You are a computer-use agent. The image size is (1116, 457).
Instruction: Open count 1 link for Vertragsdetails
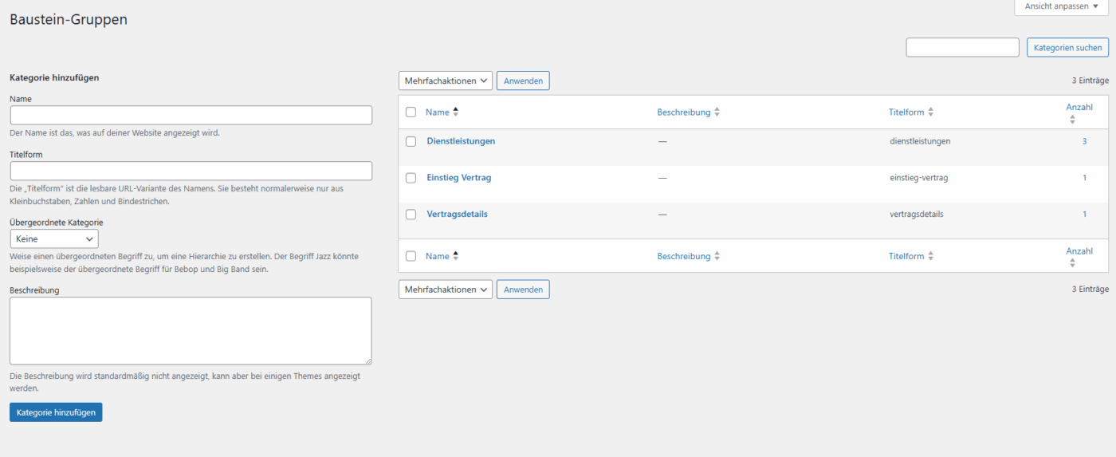[x=1084, y=215]
